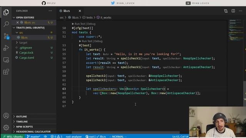Image resolution: width=246 pixels, height=138 pixels.
Task: Click the horizontal editor scrollbar
Action: tap(126, 132)
